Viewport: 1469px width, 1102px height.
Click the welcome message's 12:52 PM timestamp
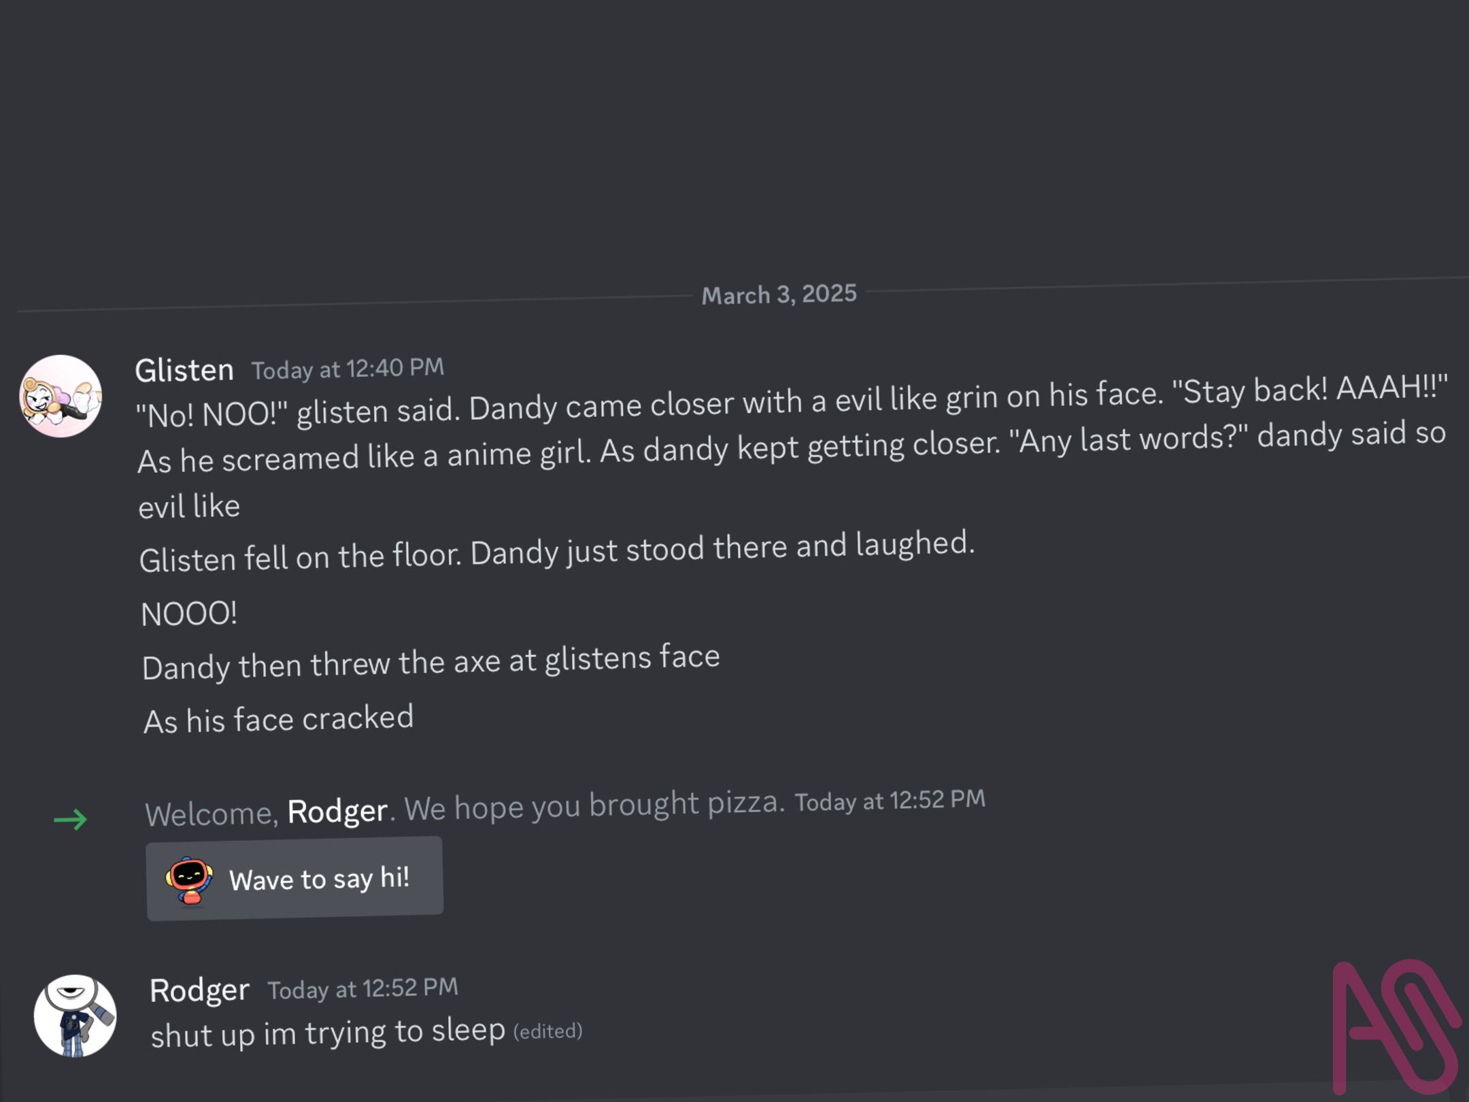[x=890, y=801]
